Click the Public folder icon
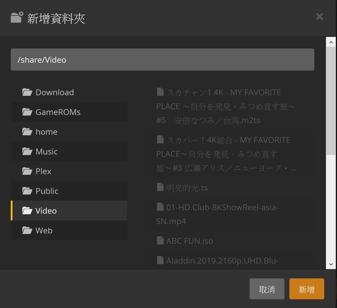Image resolution: width=337 pixels, height=308 pixels. 27,191
